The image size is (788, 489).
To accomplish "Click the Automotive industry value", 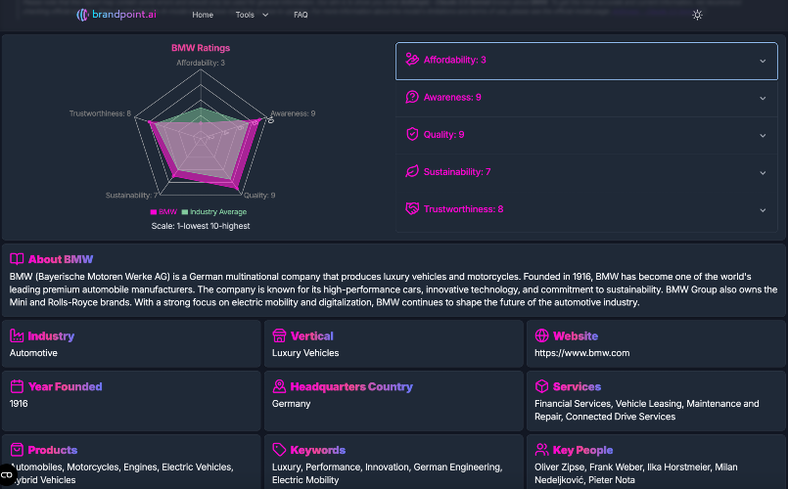I will pos(33,353).
